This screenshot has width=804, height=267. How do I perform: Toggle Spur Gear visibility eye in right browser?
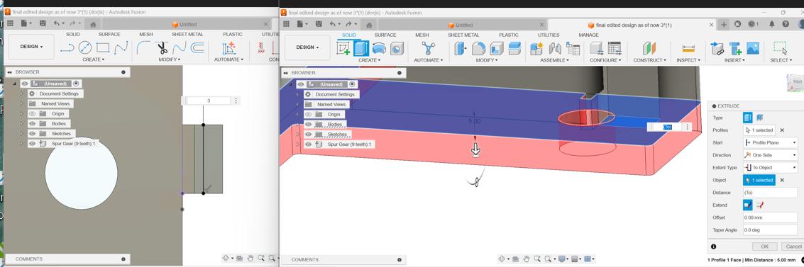point(308,144)
